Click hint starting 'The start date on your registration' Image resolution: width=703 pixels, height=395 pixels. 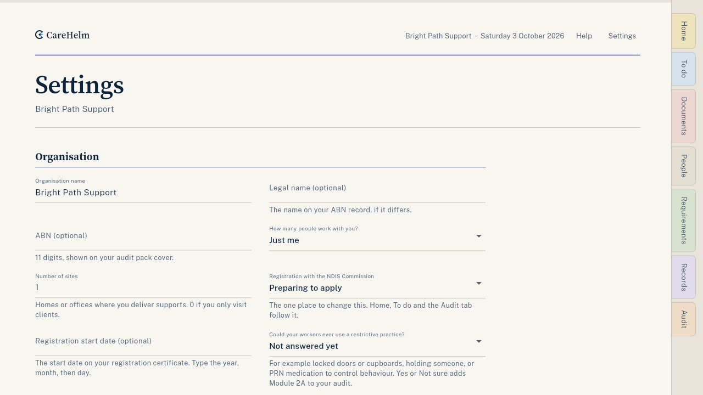point(137,368)
